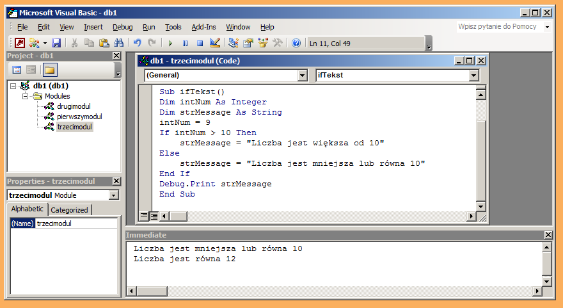Save the project with the floppy icon
Viewport: 563px width, 308px height.
pyautogui.click(x=56, y=43)
